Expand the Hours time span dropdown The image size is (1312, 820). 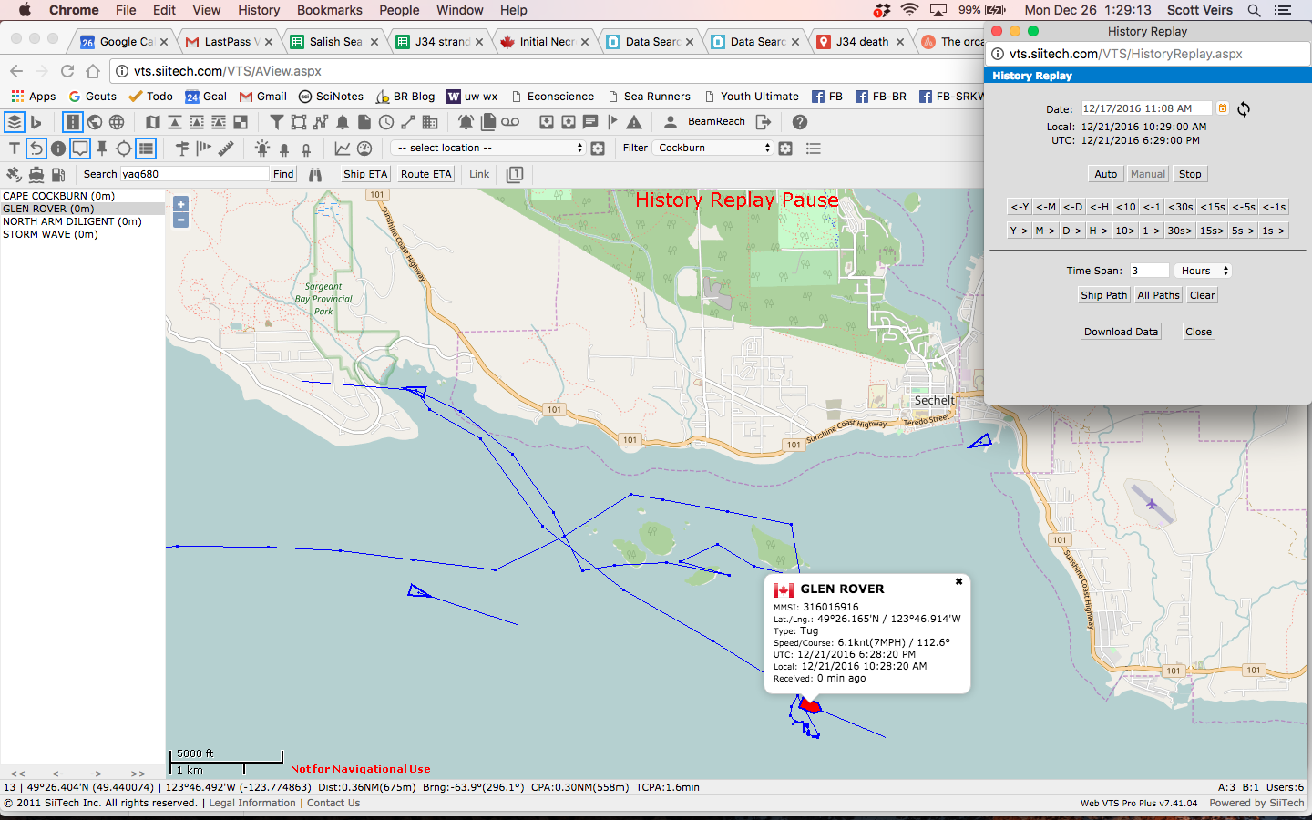pyautogui.click(x=1204, y=271)
